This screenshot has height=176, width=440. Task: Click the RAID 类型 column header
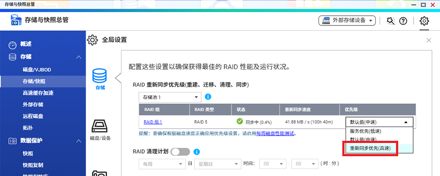pos(210,110)
